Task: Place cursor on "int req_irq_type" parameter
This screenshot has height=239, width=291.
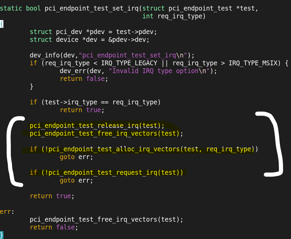Action: click(x=174, y=16)
